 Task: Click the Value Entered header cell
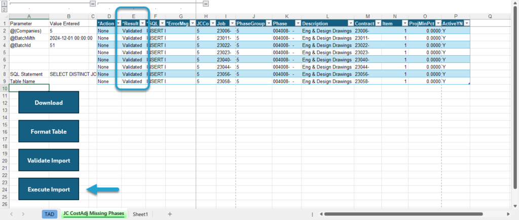point(69,23)
